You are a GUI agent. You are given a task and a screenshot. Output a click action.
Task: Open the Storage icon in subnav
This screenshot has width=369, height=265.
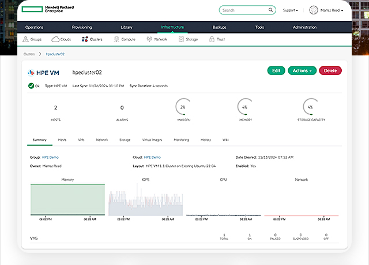181,39
